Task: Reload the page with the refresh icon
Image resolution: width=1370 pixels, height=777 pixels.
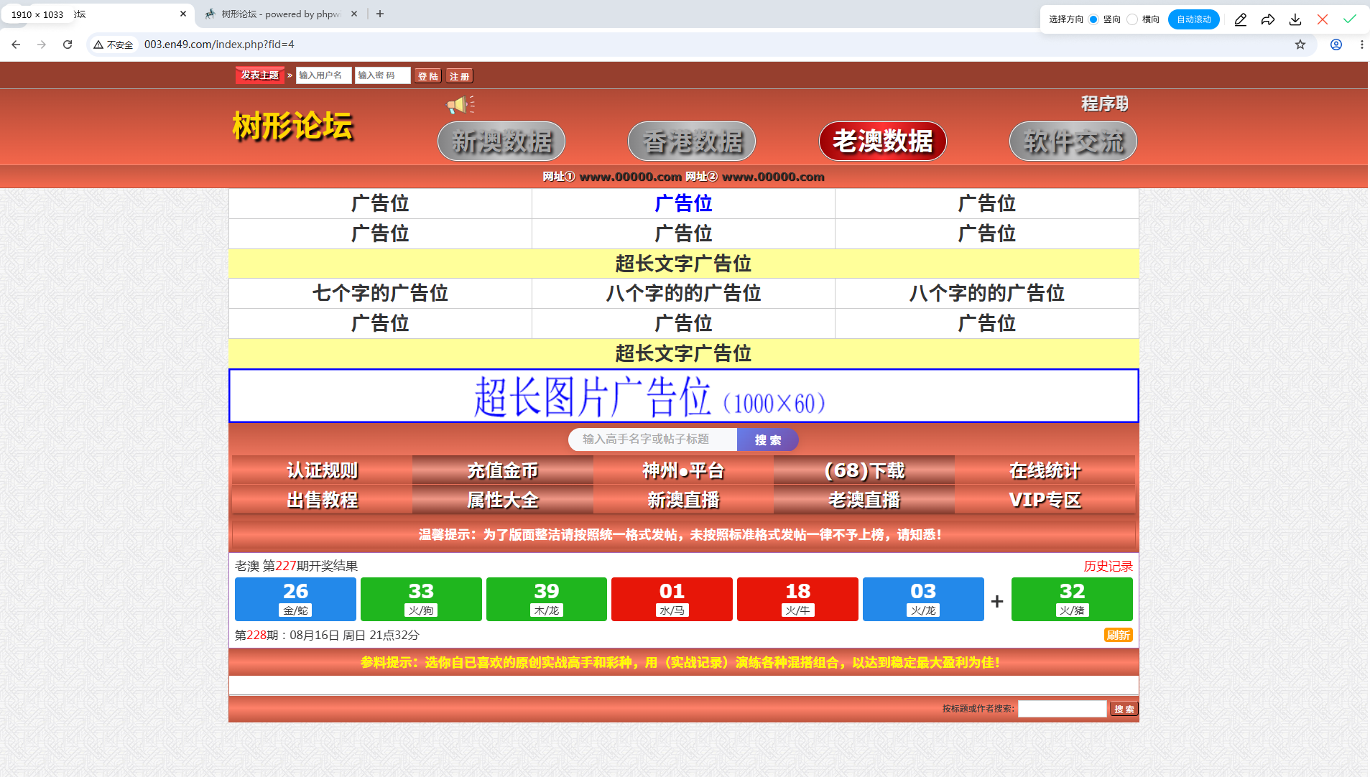Action: point(68,45)
